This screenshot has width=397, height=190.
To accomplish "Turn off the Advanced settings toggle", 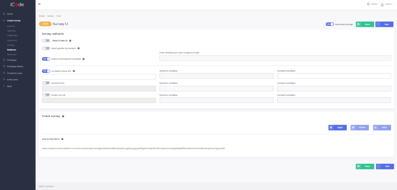I will coord(330,24).
